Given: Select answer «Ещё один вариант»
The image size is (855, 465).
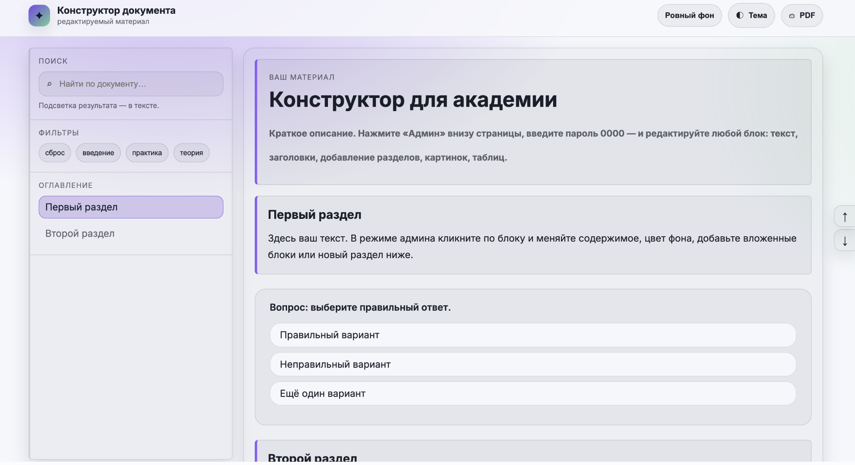Looking at the screenshot, I should pyautogui.click(x=533, y=394).
